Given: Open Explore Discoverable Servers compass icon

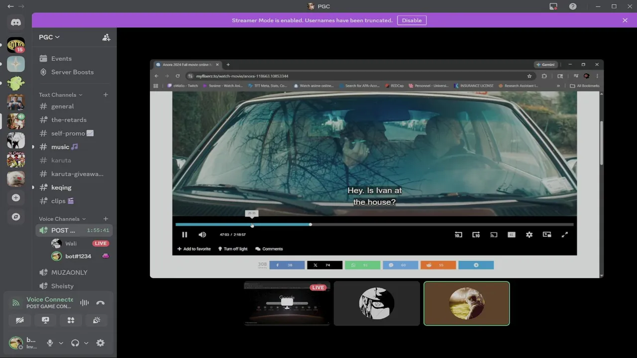Looking at the screenshot, I should pyautogui.click(x=16, y=217).
